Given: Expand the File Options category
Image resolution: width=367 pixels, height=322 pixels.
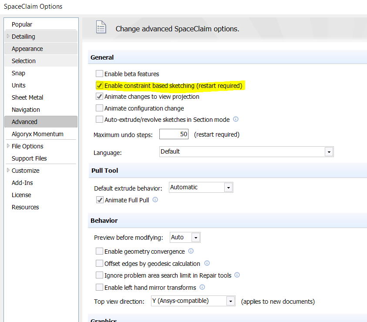Looking at the screenshot, I should pyautogui.click(x=8, y=146).
